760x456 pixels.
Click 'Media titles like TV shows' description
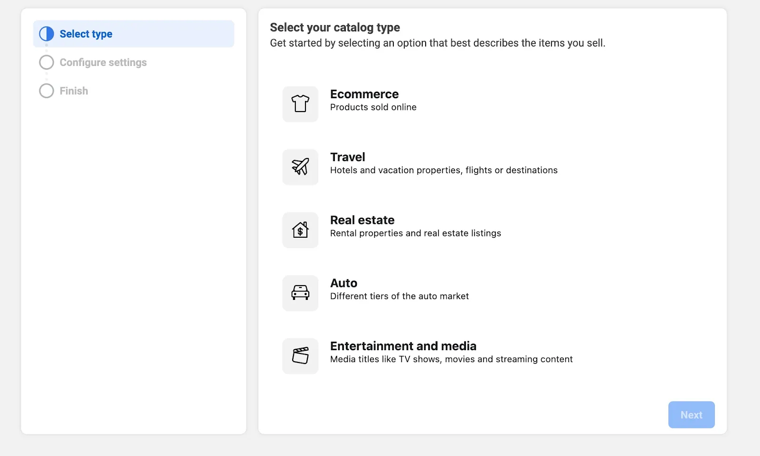point(451,359)
